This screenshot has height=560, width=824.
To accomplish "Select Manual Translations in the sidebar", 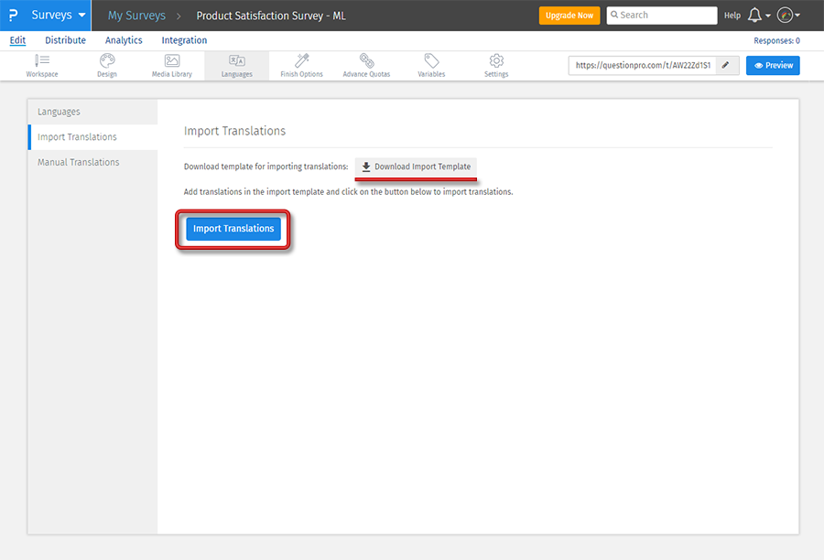I will click(79, 162).
